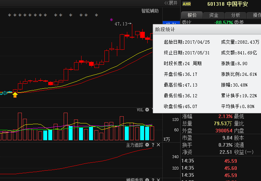Click 平均换手 0.80% in statistics
This screenshot has width=261, height=181.
coord(238,106)
